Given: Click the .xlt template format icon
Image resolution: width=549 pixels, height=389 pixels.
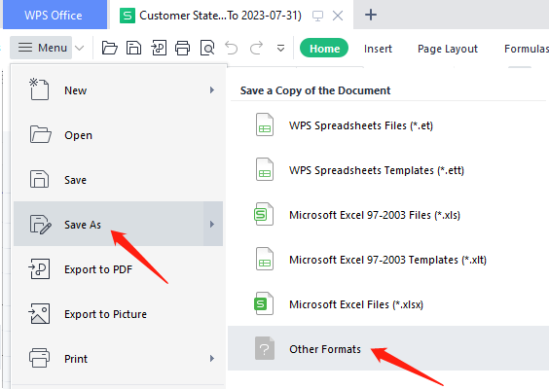Looking at the screenshot, I should 265,259.
